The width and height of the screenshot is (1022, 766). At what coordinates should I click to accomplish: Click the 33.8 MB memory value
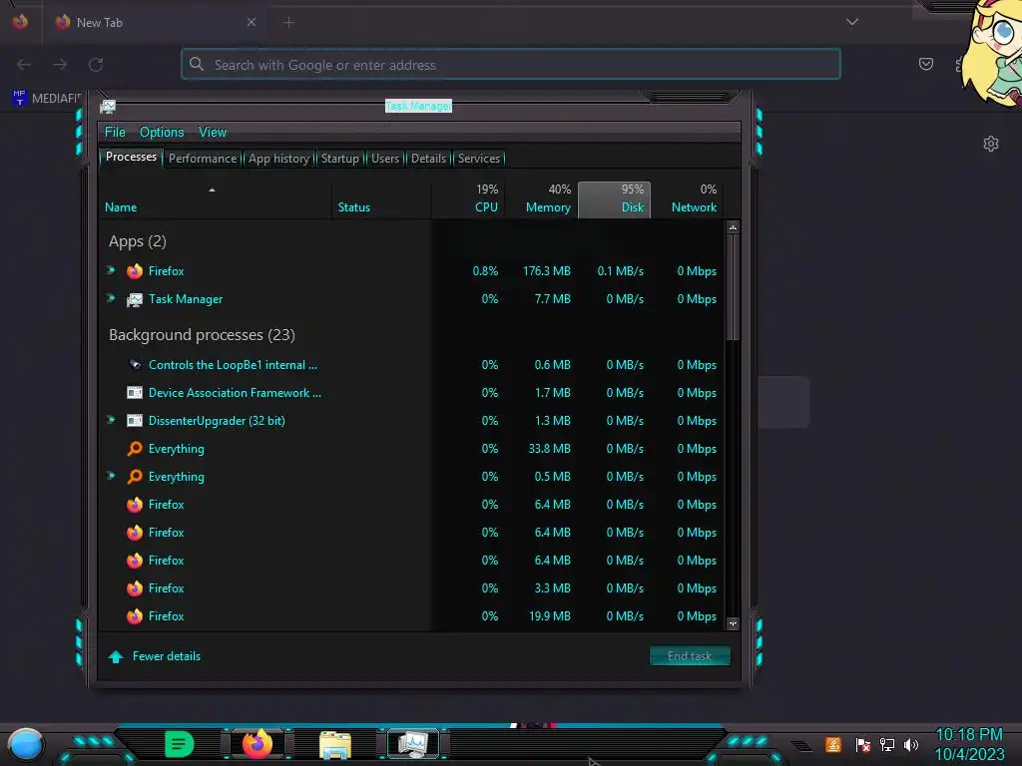tap(550, 449)
